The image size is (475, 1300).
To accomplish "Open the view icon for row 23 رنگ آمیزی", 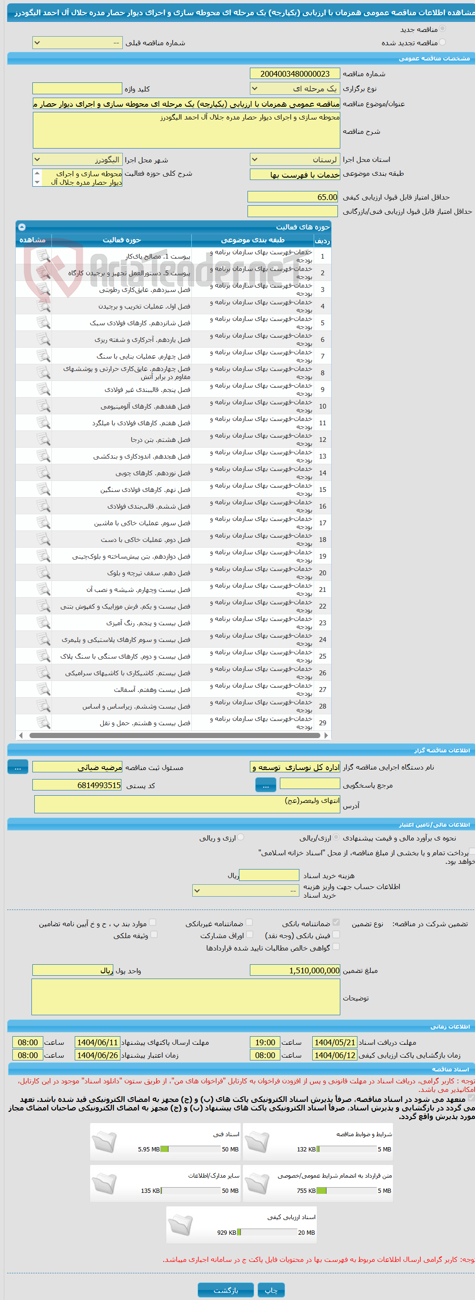I will coord(43,622).
